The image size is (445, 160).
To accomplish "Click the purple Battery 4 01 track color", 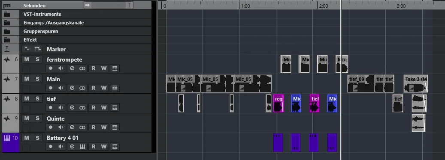I will [11, 143].
